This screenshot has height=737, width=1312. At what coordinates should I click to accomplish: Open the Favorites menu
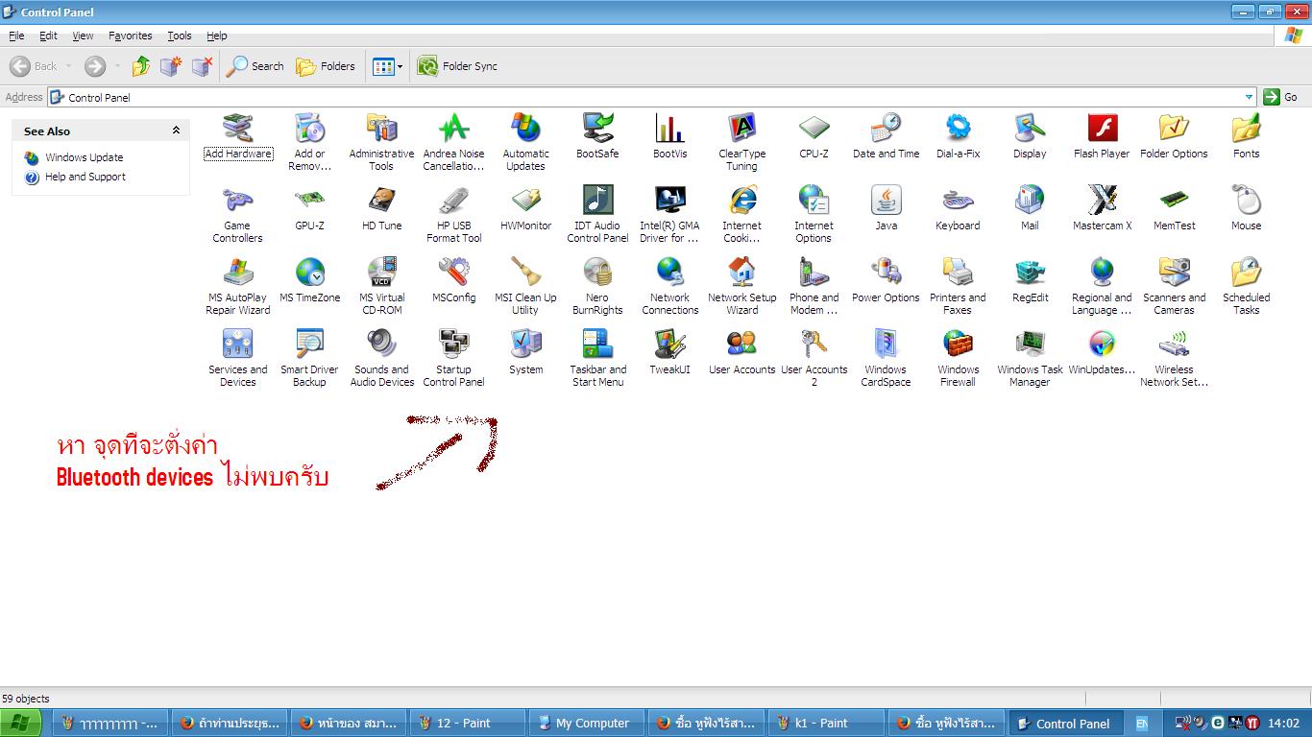coord(130,36)
